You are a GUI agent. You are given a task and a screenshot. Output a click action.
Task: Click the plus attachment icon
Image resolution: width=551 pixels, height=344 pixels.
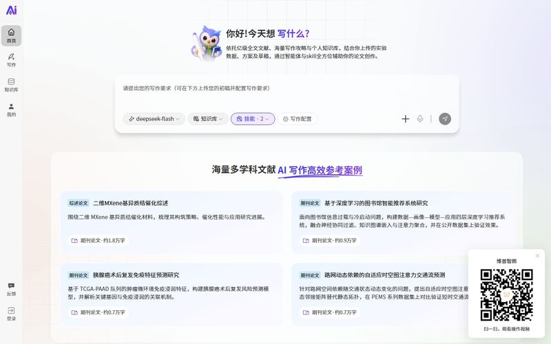(x=406, y=119)
